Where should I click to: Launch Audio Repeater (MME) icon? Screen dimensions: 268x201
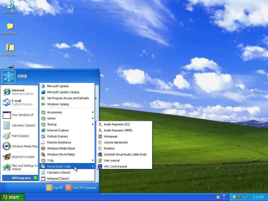[100, 130]
